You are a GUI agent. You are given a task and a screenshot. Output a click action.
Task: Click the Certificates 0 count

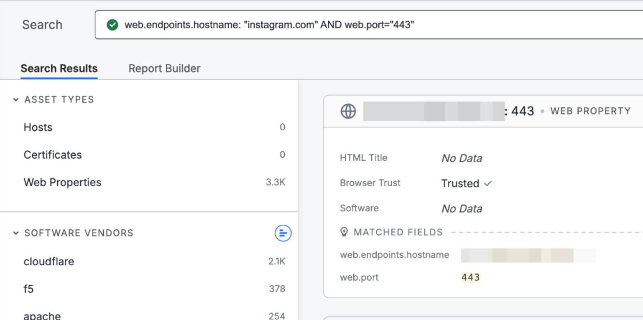pyautogui.click(x=283, y=155)
